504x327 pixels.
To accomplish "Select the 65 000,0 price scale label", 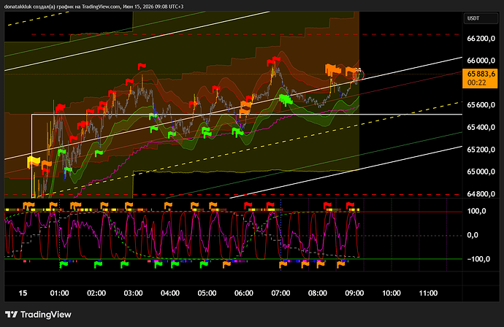I will tap(481, 172).
